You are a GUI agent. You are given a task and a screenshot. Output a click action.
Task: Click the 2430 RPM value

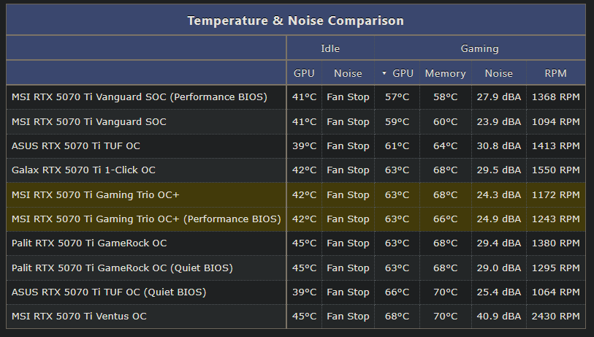[x=555, y=316]
